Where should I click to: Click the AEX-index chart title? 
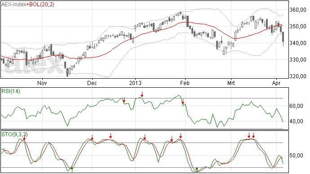pos(13,4)
